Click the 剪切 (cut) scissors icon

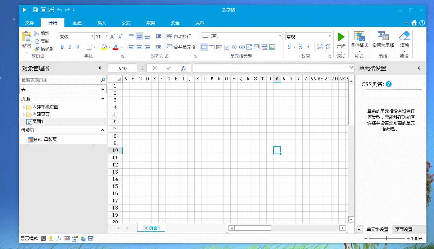(36, 33)
